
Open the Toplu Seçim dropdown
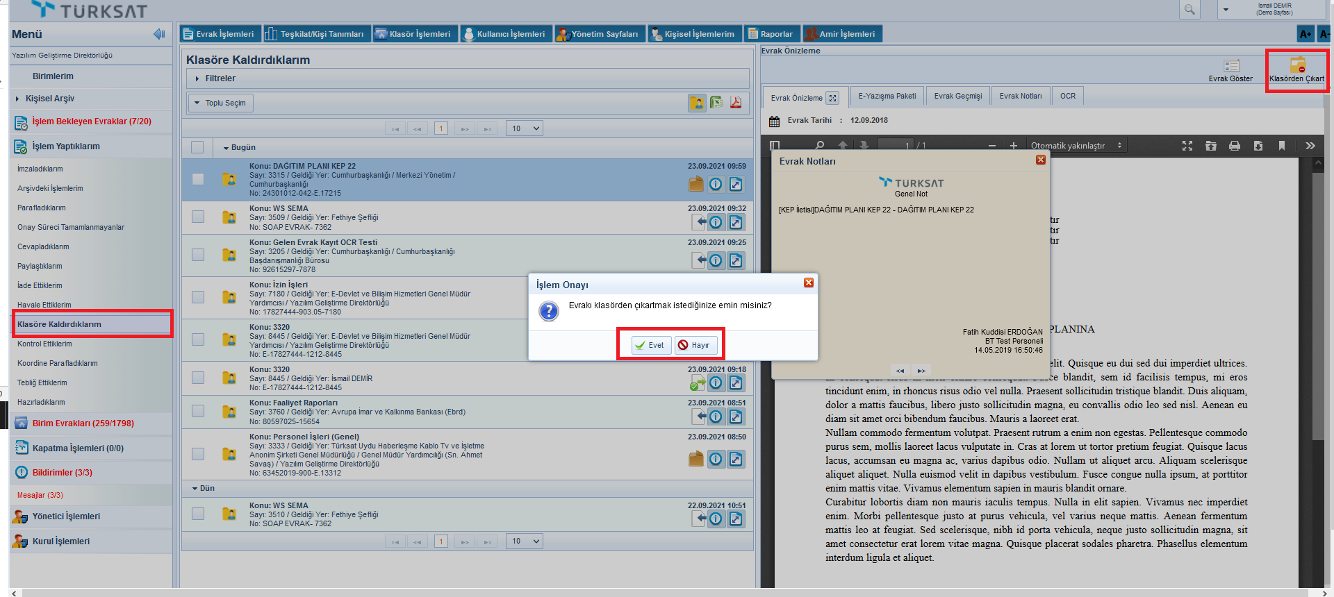click(220, 103)
